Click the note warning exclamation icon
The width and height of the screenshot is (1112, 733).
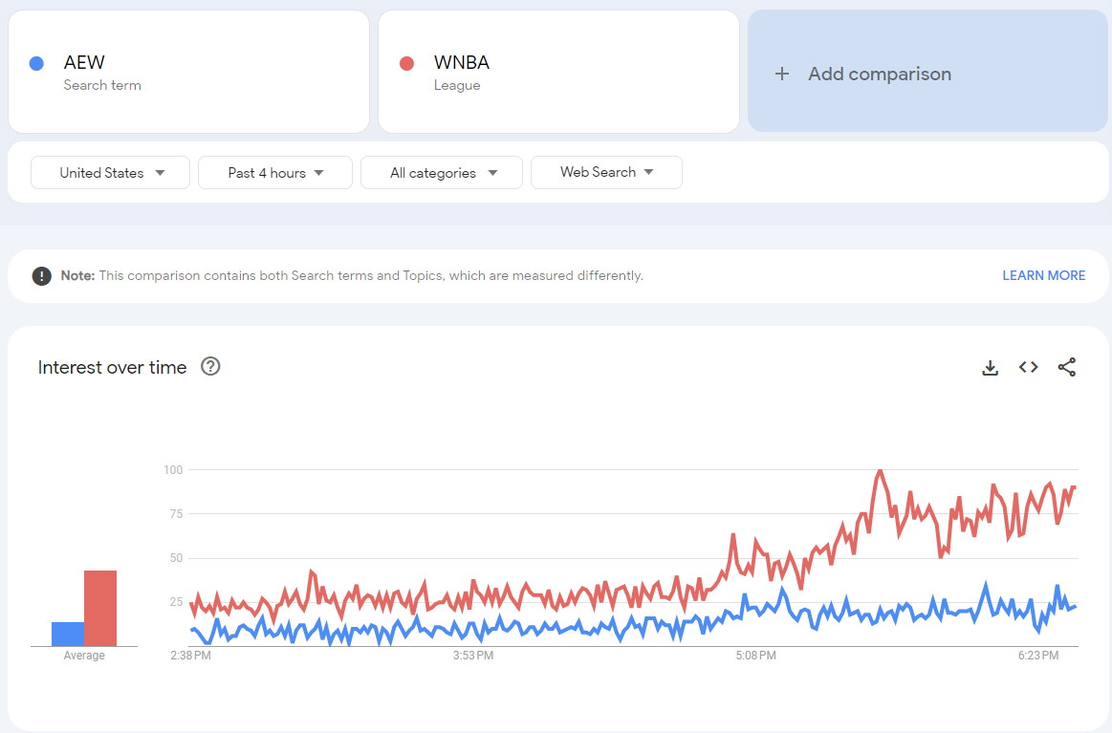point(41,276)
